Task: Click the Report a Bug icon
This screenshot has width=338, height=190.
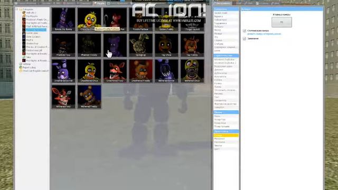Action: tap(21, 68)
